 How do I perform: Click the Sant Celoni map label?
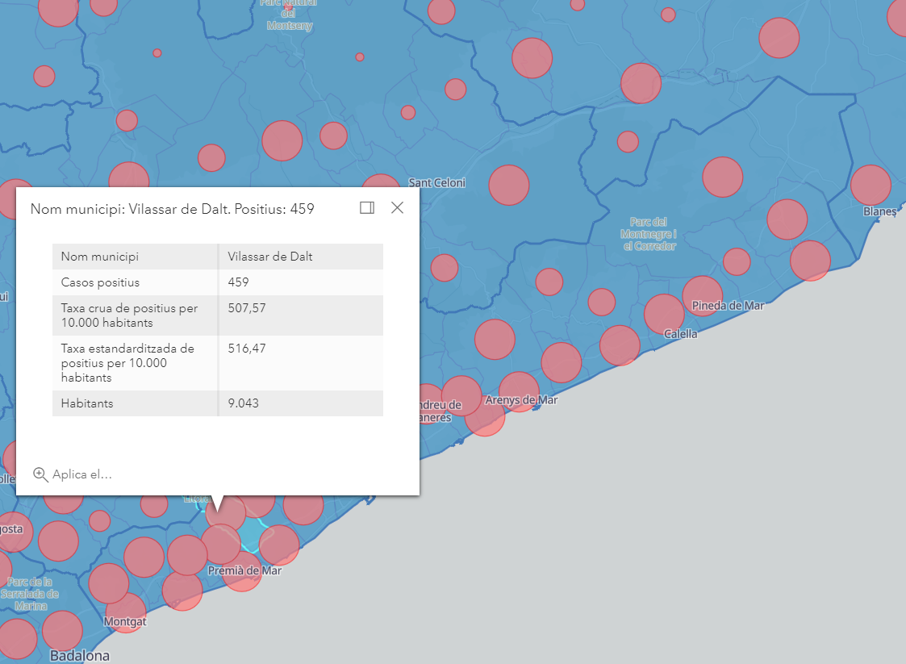(x=436, y=182)
